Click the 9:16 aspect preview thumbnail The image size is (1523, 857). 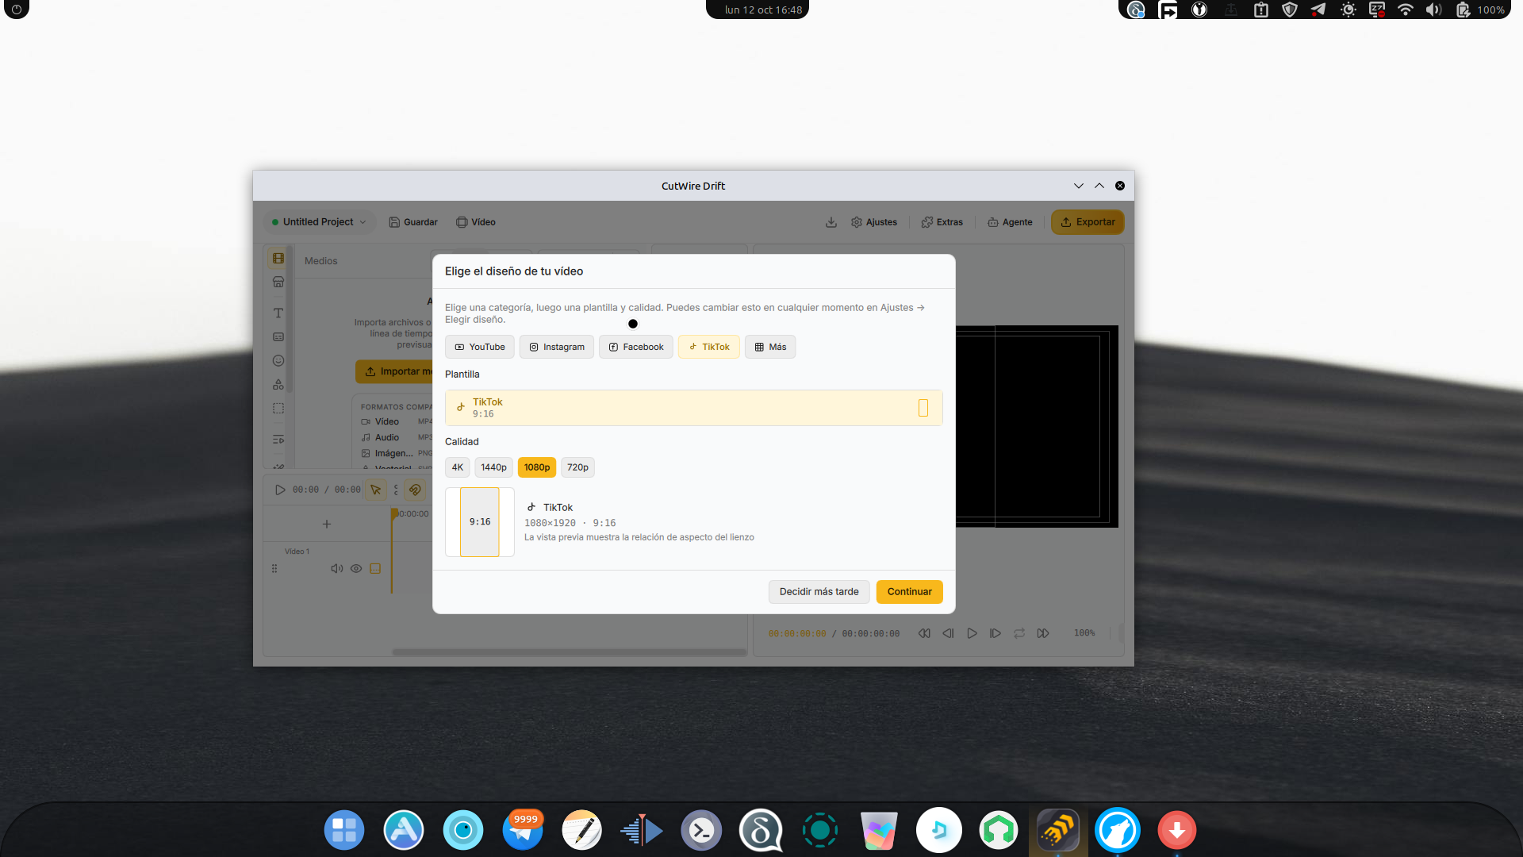480,522
